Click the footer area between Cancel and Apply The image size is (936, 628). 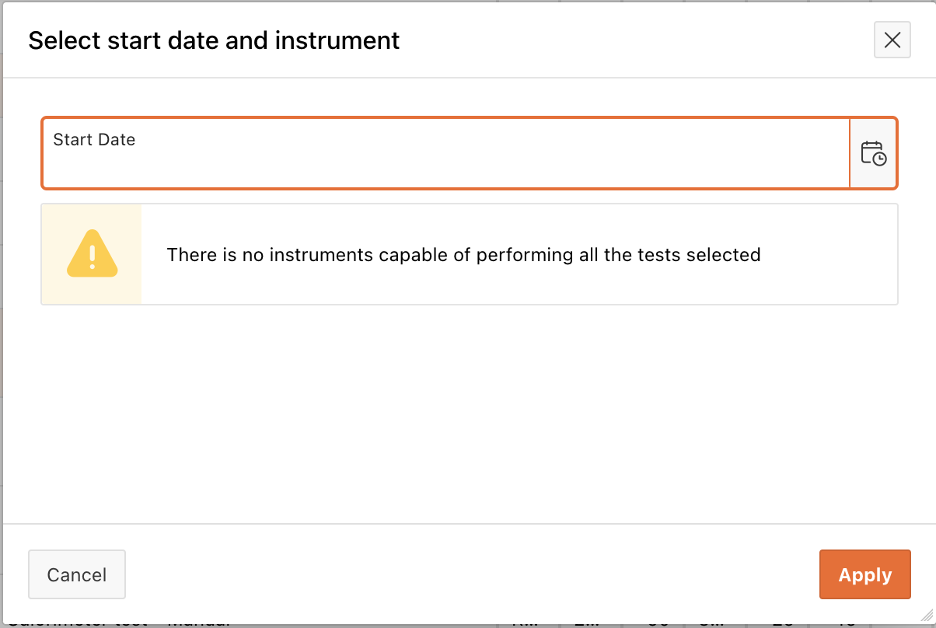tap(472, 575)
